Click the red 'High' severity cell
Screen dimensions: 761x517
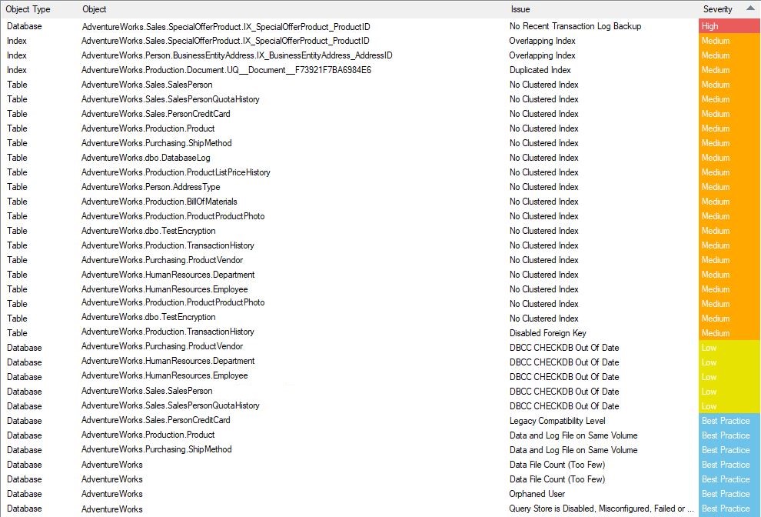point(729,26)
